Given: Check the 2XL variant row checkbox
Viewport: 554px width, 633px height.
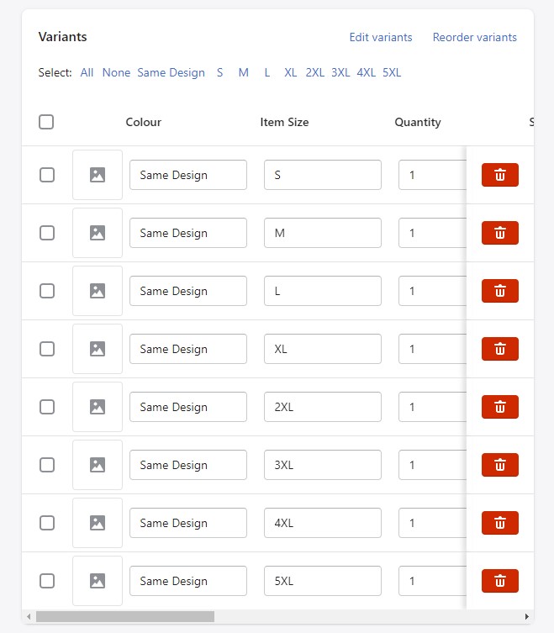Looking at the screenshot, I should tap(47, 407).
